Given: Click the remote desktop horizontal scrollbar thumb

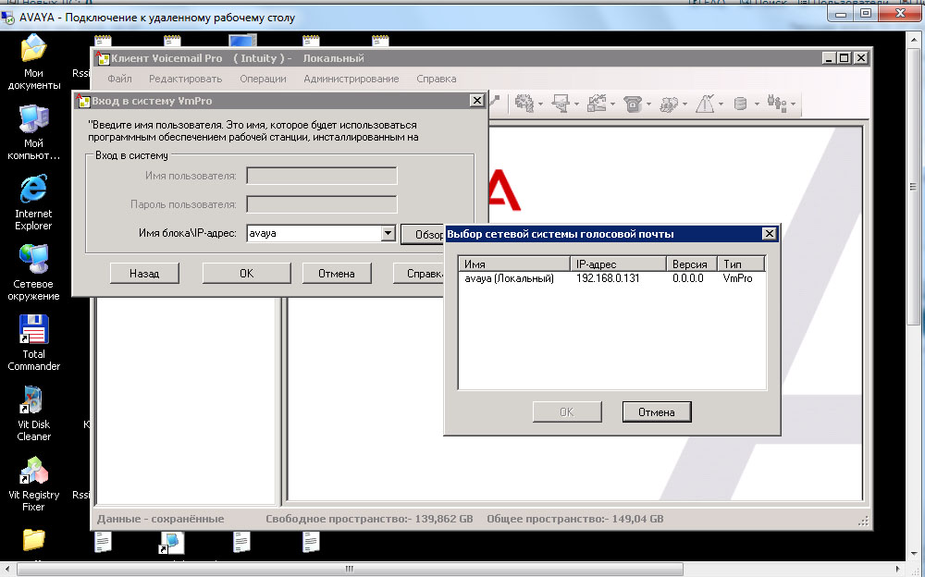Looking at the screenshot, I should (x=350, y=570).
